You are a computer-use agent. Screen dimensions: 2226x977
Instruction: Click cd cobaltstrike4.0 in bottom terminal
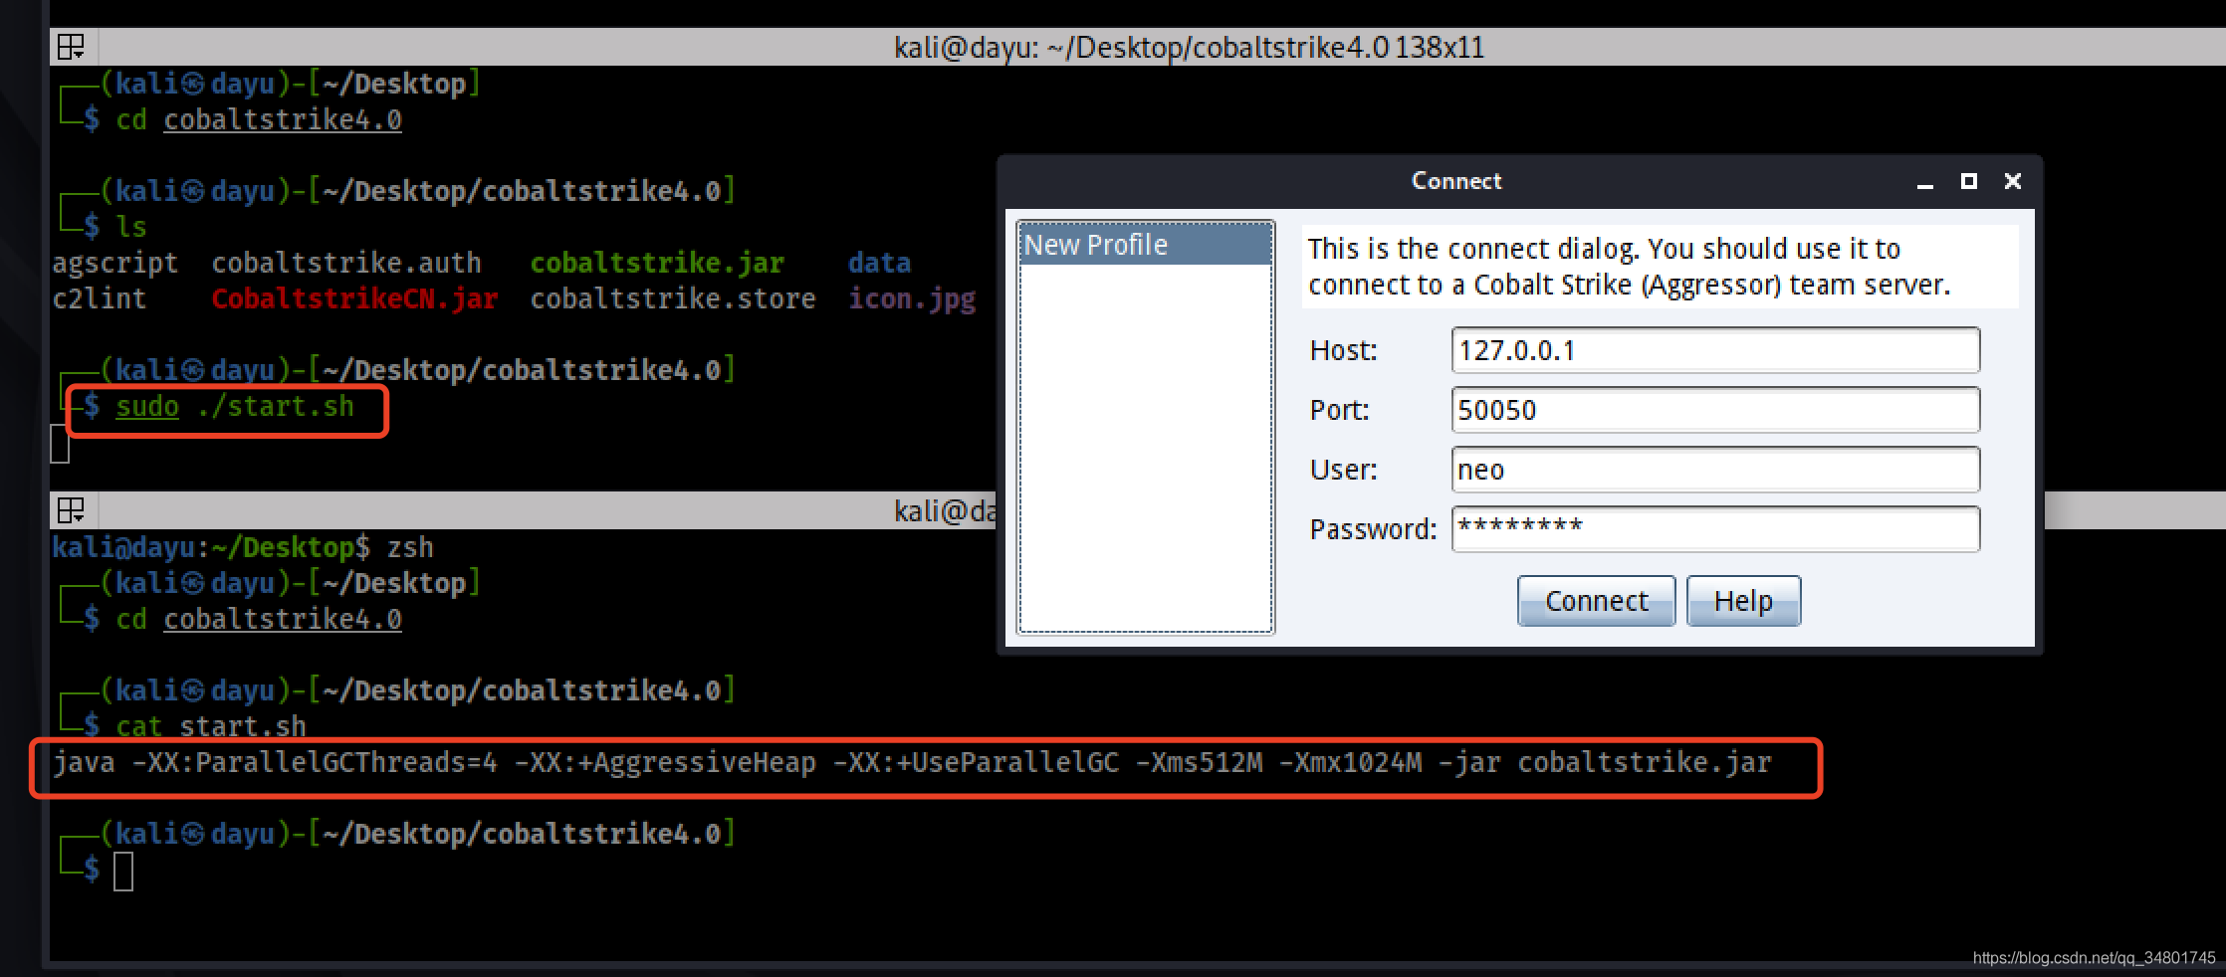(259, 619)
